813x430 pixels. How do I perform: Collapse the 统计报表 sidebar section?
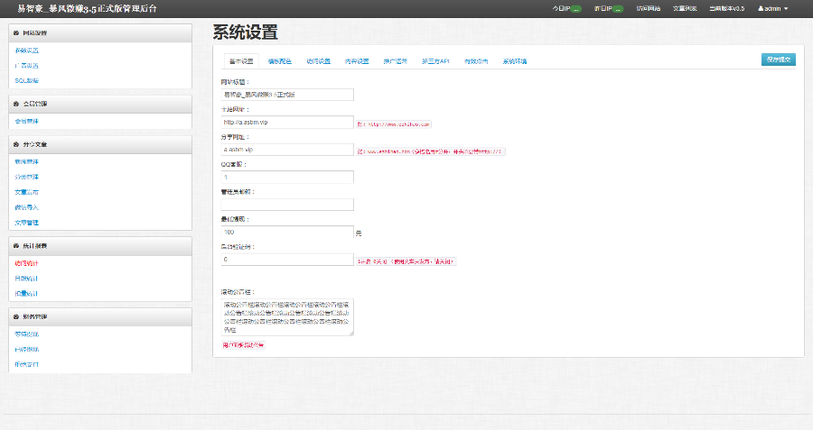tap(100, 245)
